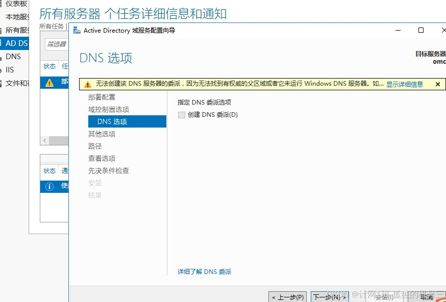Click left scroll arrow in task list
Viewport: 446px width, 302px height.
pos(45,140)
